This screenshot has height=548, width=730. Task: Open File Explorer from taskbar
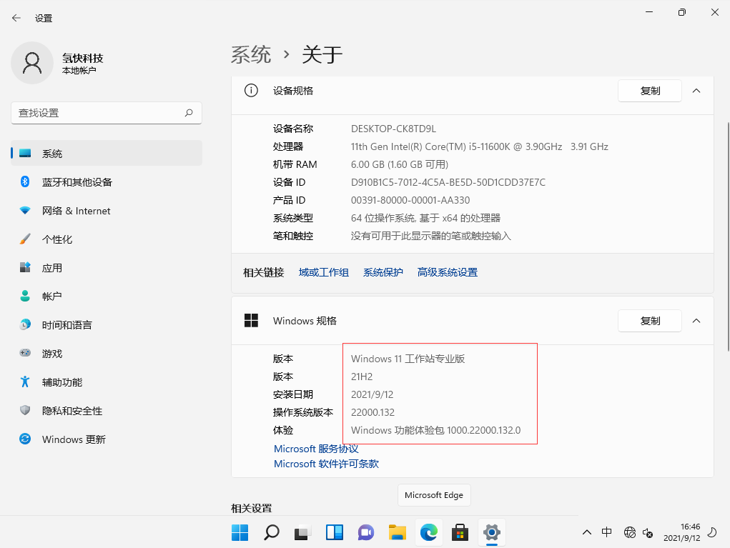pos(397,532)
